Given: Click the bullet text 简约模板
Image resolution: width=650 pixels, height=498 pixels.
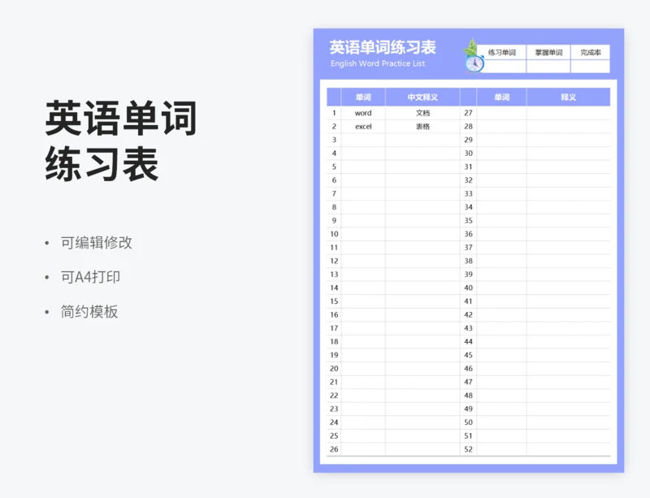Looking at the screenshot, I should 89,311.
